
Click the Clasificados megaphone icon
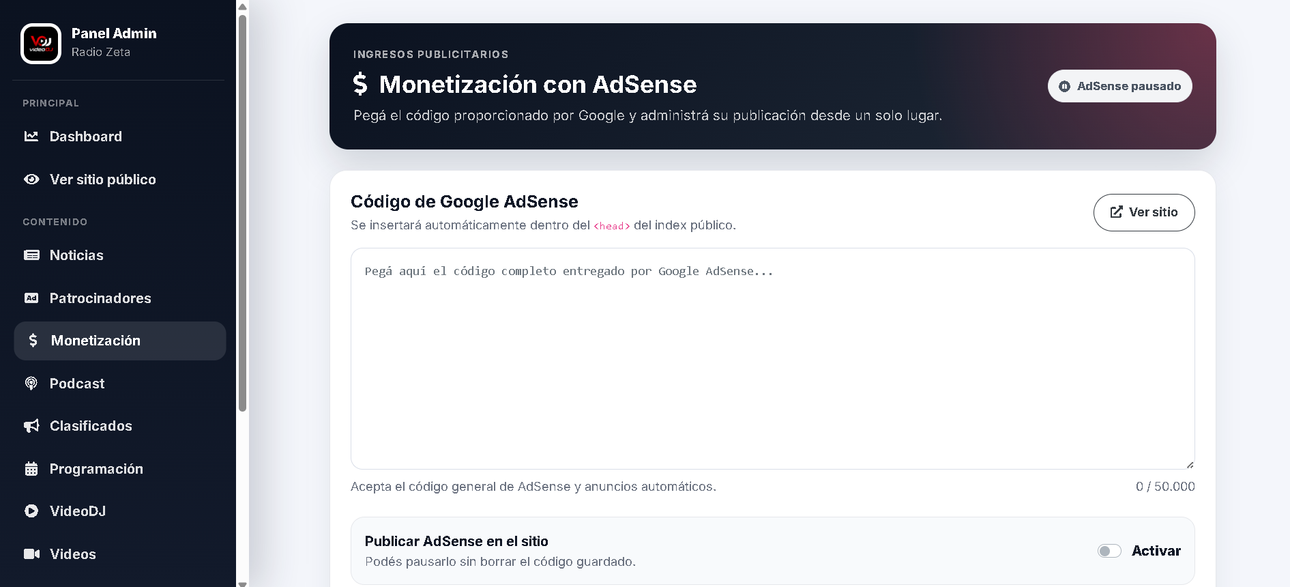pos(31,426)
